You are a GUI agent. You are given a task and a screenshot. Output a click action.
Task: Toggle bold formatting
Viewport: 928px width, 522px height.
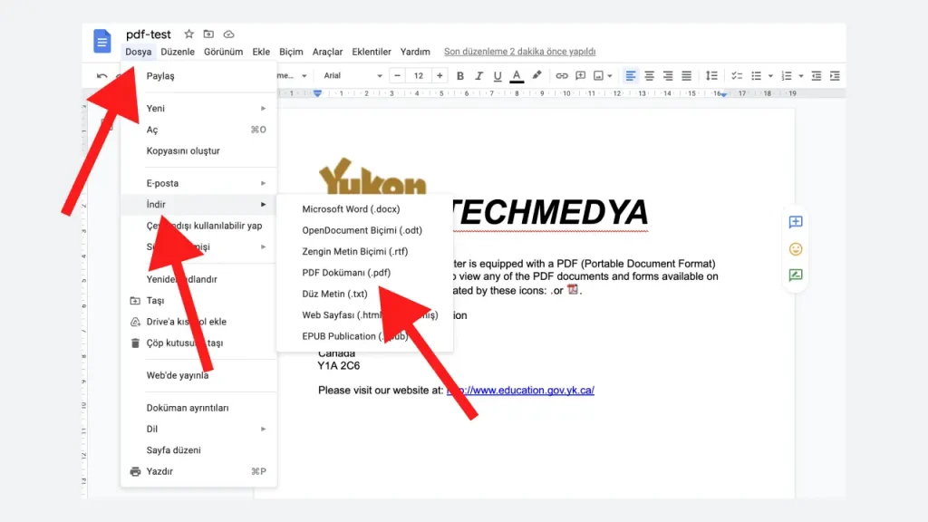click(x=460, y=75)
